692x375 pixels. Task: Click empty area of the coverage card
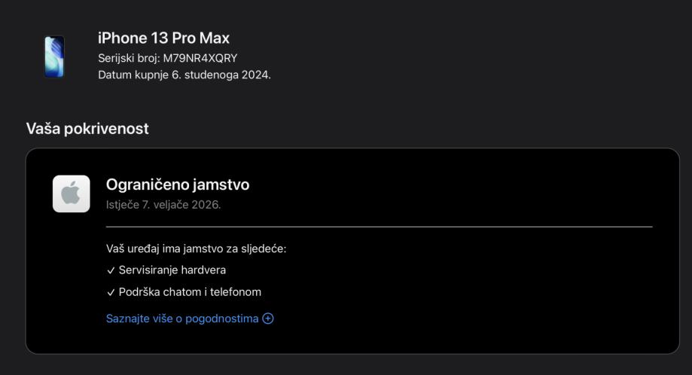[489, 301]
